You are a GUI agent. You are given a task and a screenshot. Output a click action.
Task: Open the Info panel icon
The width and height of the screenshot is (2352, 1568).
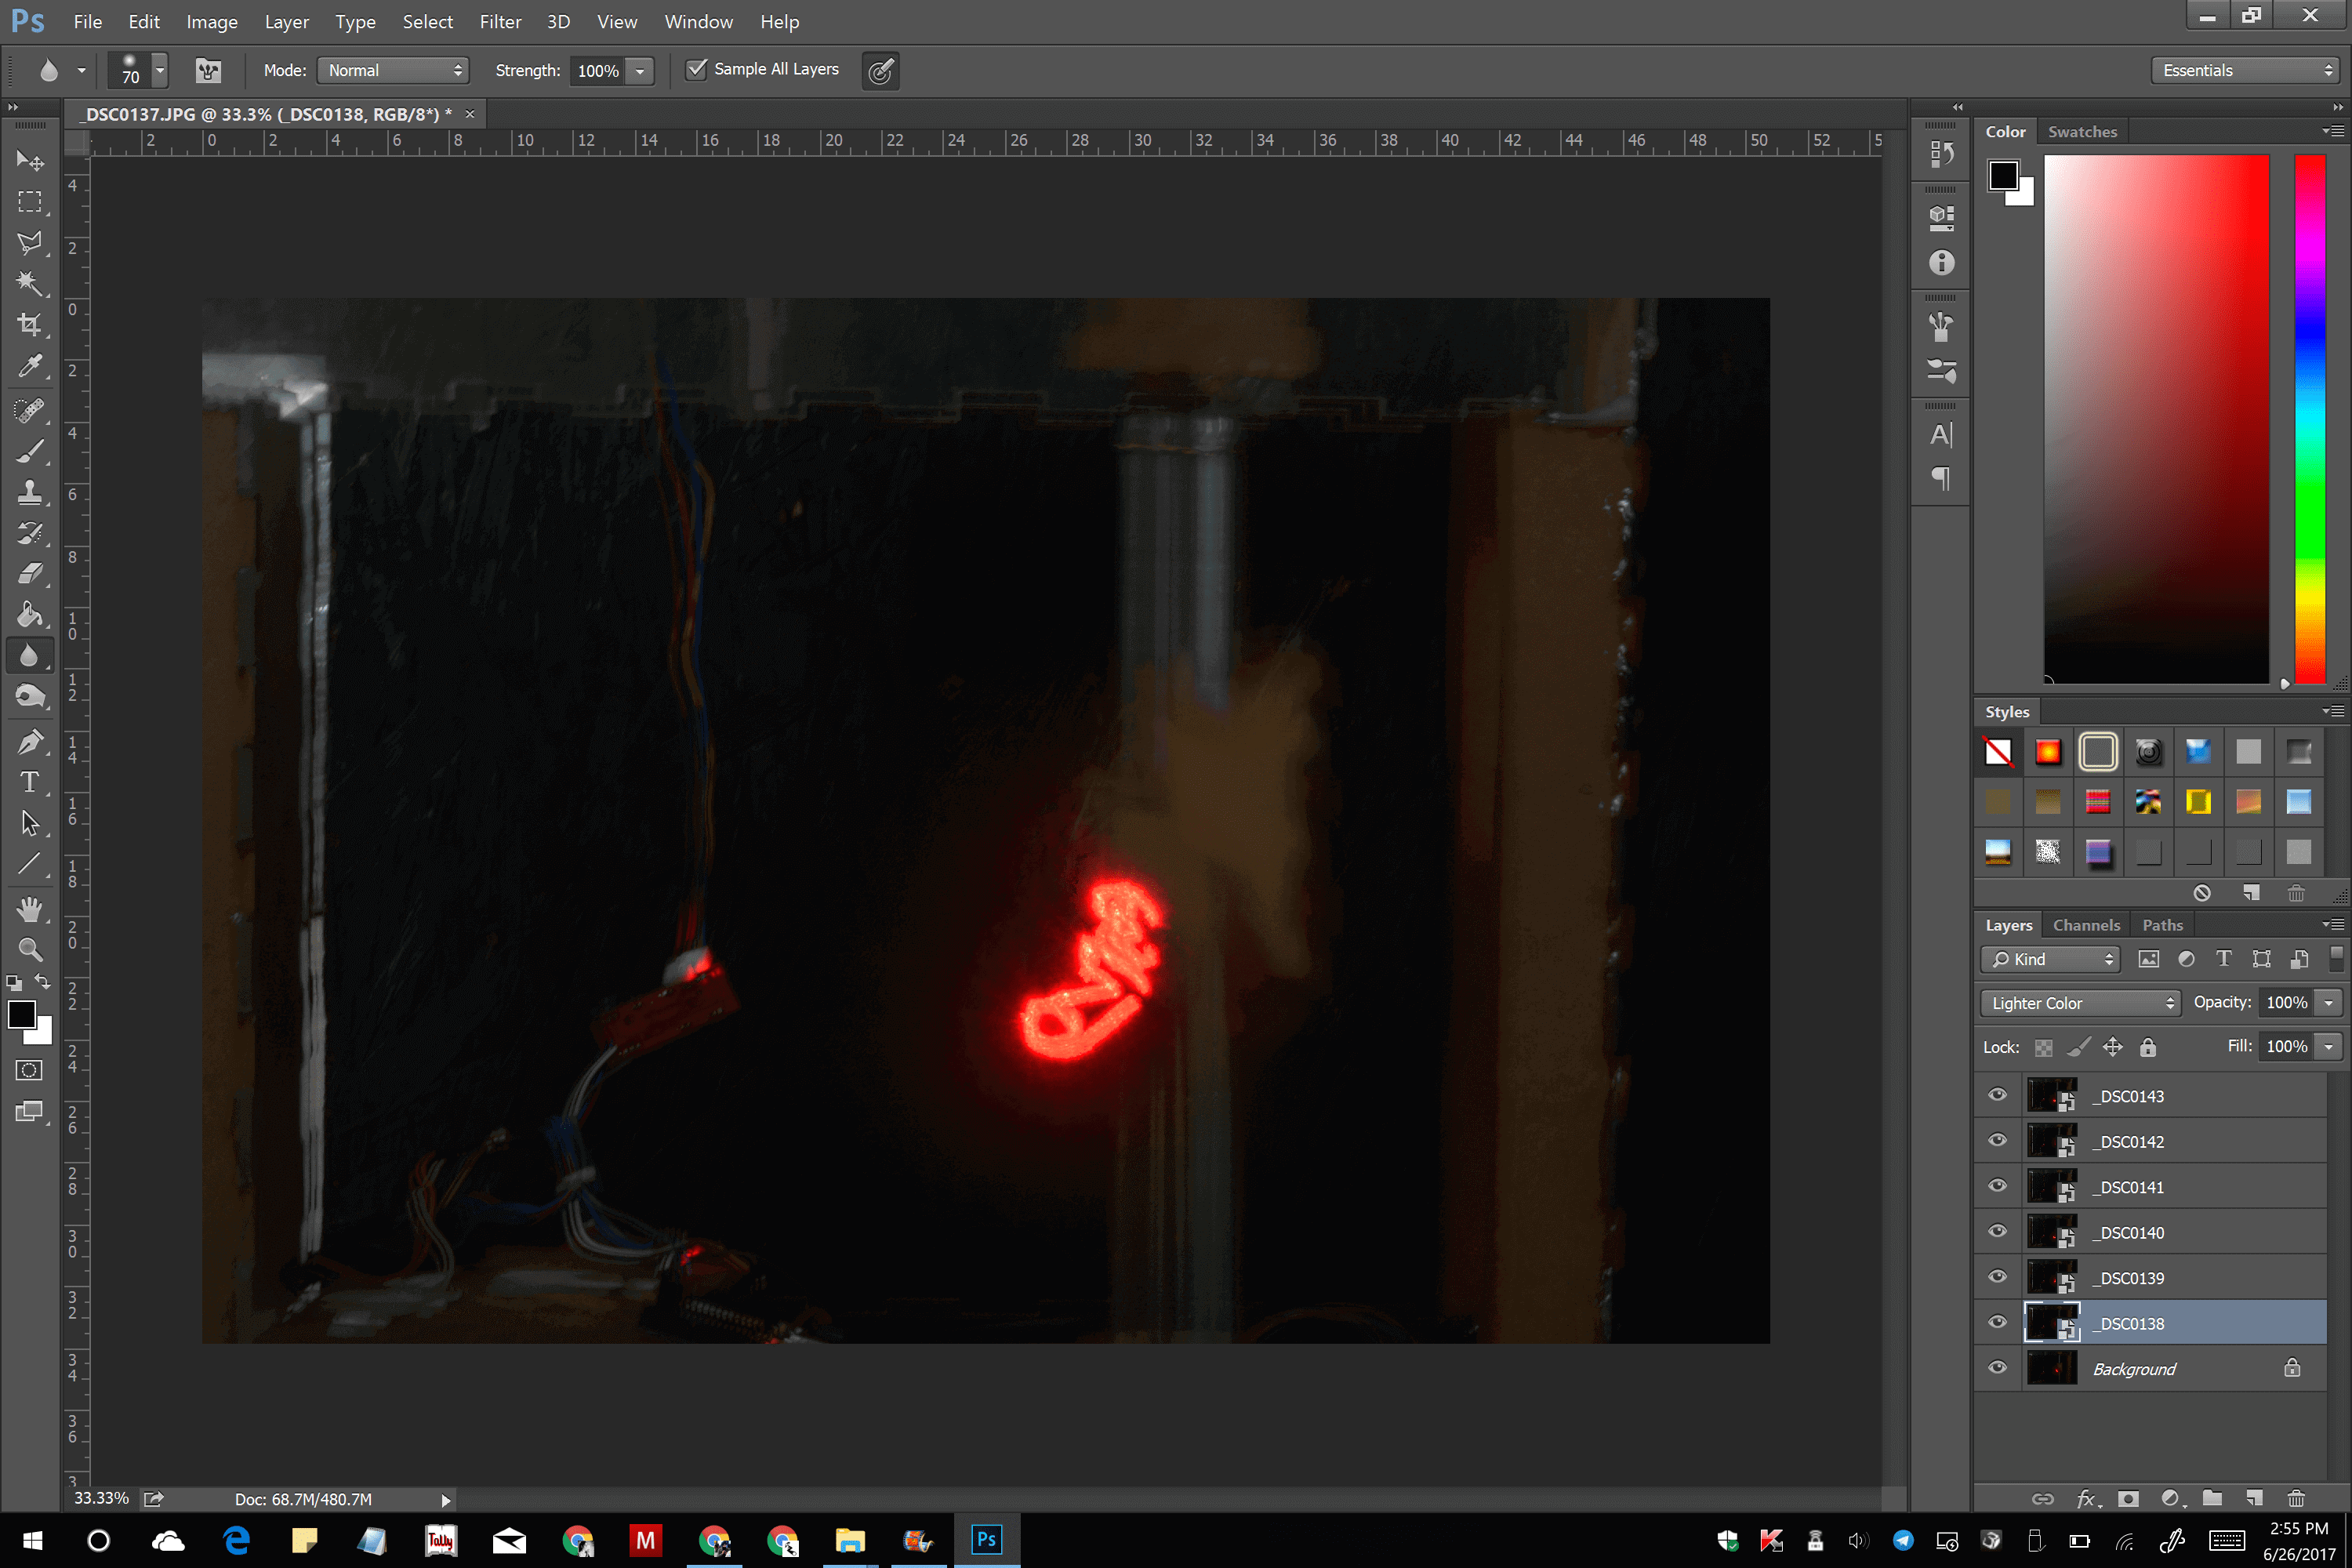click(x=1941, y=262)
